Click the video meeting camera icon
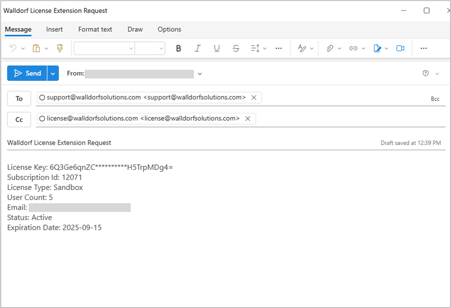Screen dimensions: 451x308 (x=400, y=48)
